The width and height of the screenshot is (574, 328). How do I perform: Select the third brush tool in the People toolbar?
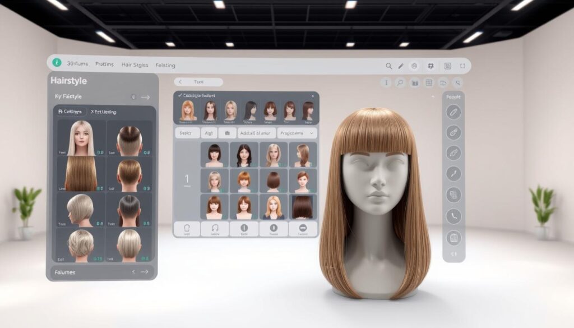pos(453,153)
